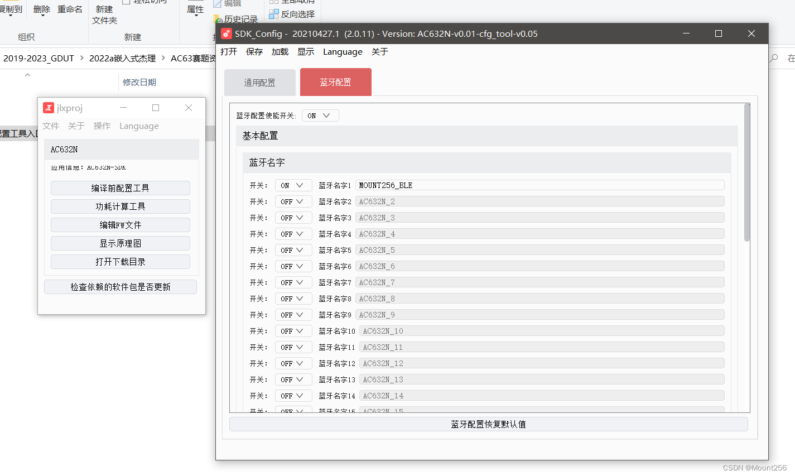This screenshot has height=476, width=795.
Task: Open the 蓝牙名字9 OFF switch dropdown
Action: coord(293,315)
